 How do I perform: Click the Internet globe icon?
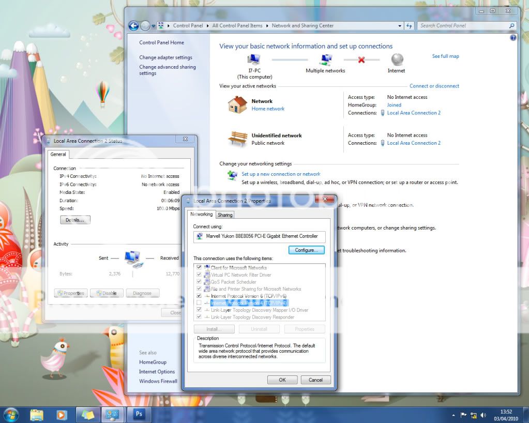[397, 59]
